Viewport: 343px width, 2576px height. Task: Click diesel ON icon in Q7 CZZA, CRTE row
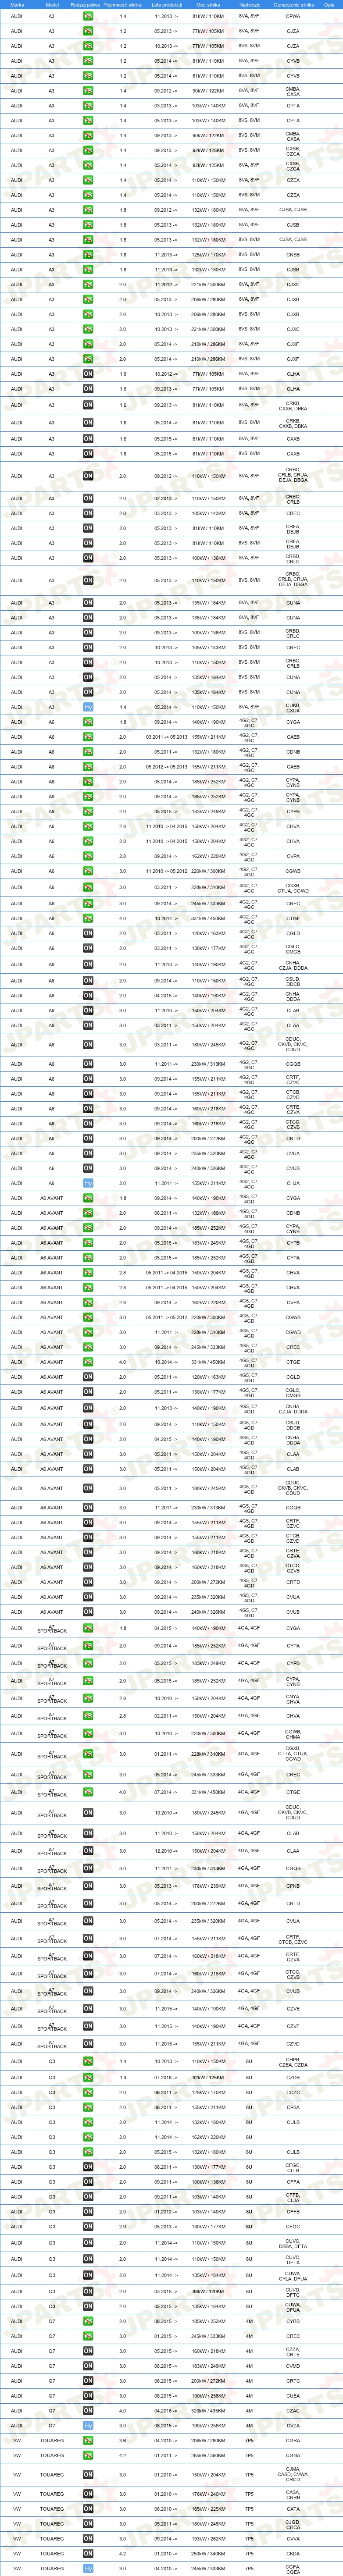[88, 2351]
